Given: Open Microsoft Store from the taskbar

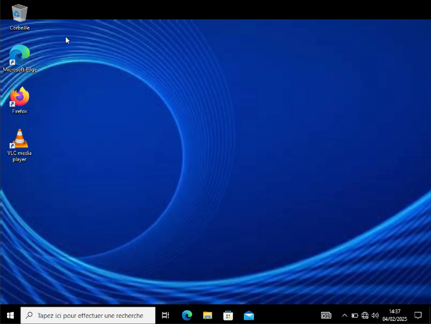Looking at the screenshot, I should coord(228,315).
